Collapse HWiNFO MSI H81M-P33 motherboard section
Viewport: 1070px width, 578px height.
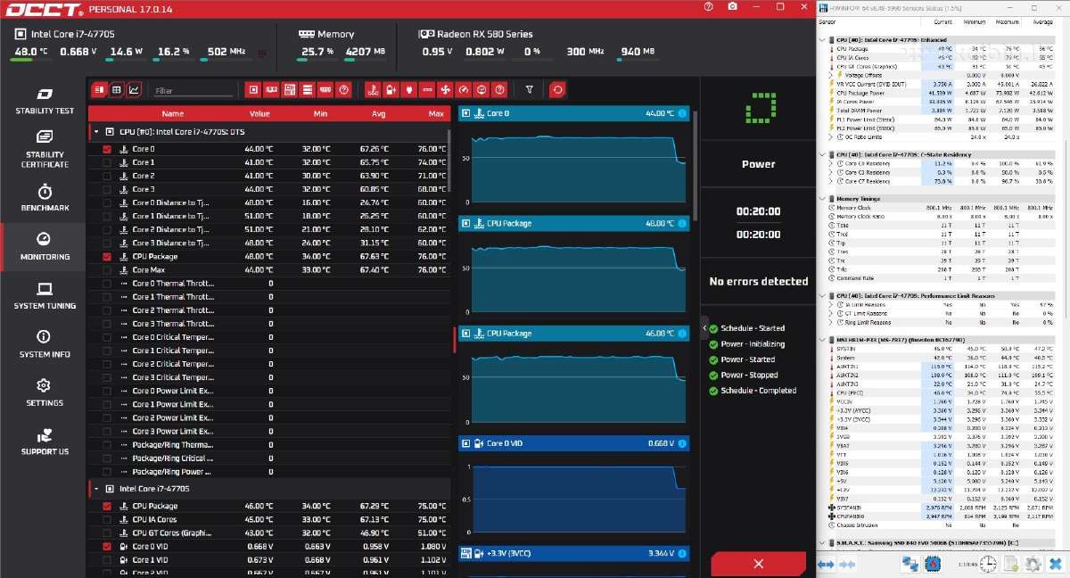tap(822, 339)
